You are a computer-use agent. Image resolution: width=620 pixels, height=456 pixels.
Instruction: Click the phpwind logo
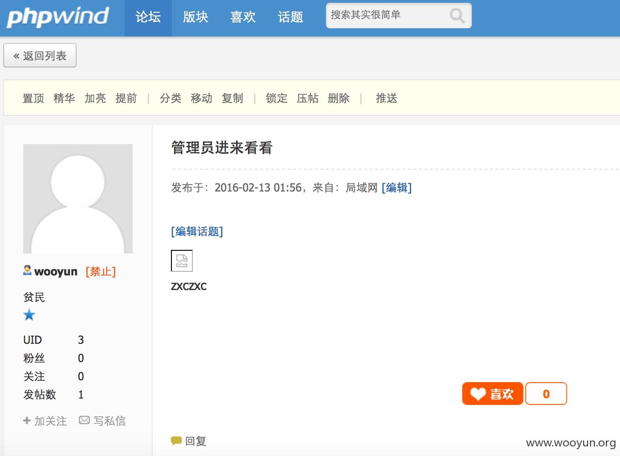(58, 17)
